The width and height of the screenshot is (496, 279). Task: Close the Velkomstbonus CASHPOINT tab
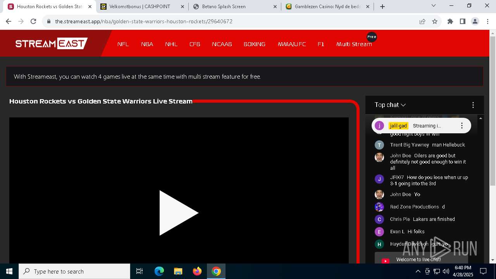[x=183, y=7]
